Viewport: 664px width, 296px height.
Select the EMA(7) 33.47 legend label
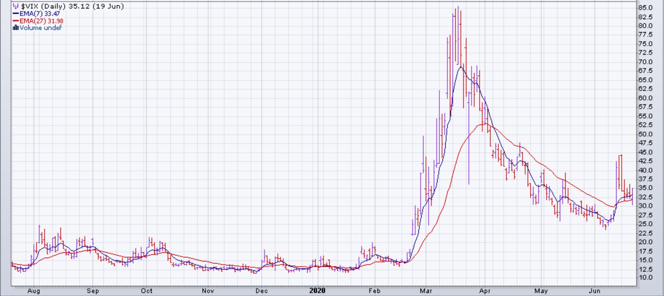point(39,14)
